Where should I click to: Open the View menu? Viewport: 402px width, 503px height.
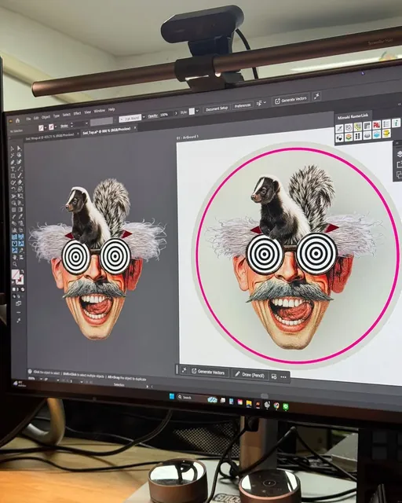pos(87,112)
